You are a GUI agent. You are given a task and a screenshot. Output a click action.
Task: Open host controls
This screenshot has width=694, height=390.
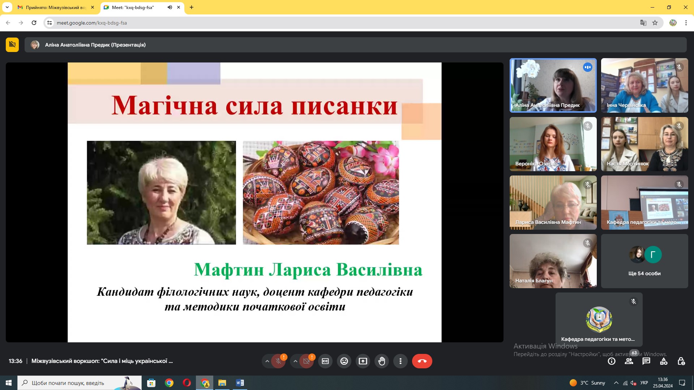pos(682,361)
